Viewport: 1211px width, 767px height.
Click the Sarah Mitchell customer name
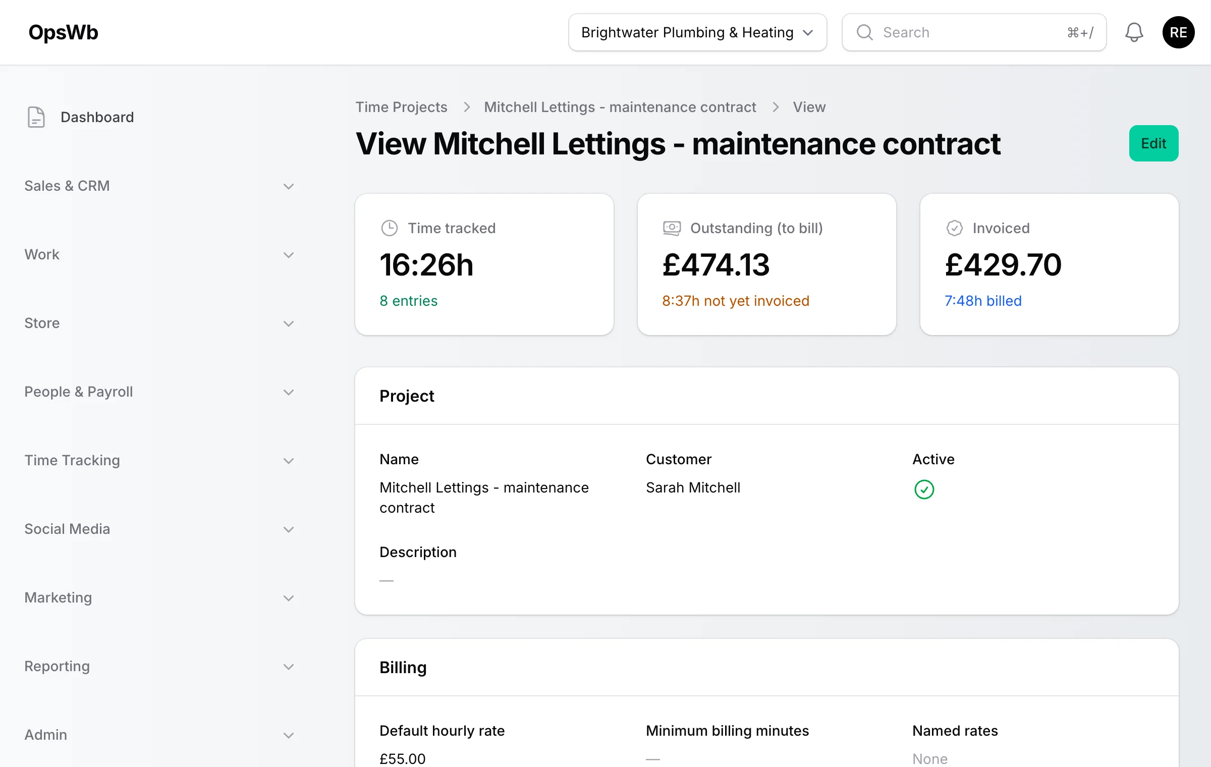click(x=693, y=487)
